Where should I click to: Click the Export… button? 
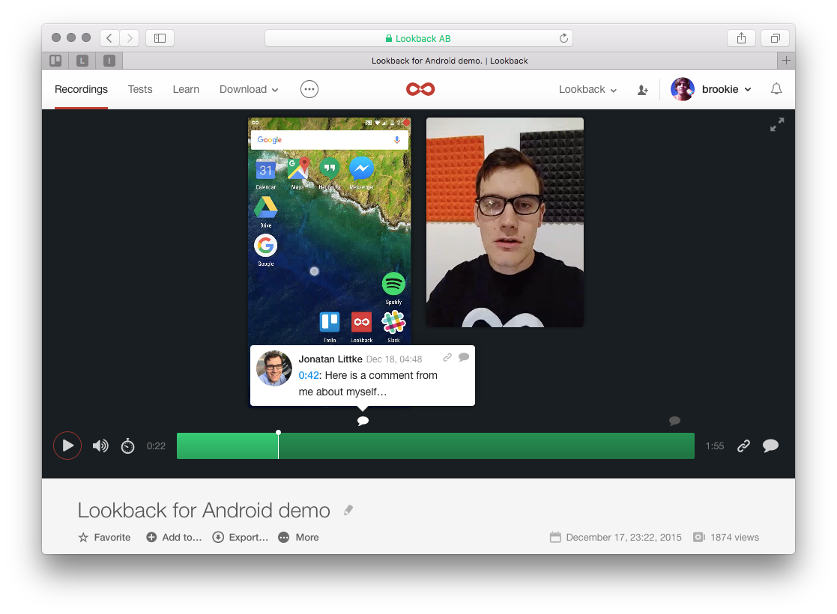(240, 537)
